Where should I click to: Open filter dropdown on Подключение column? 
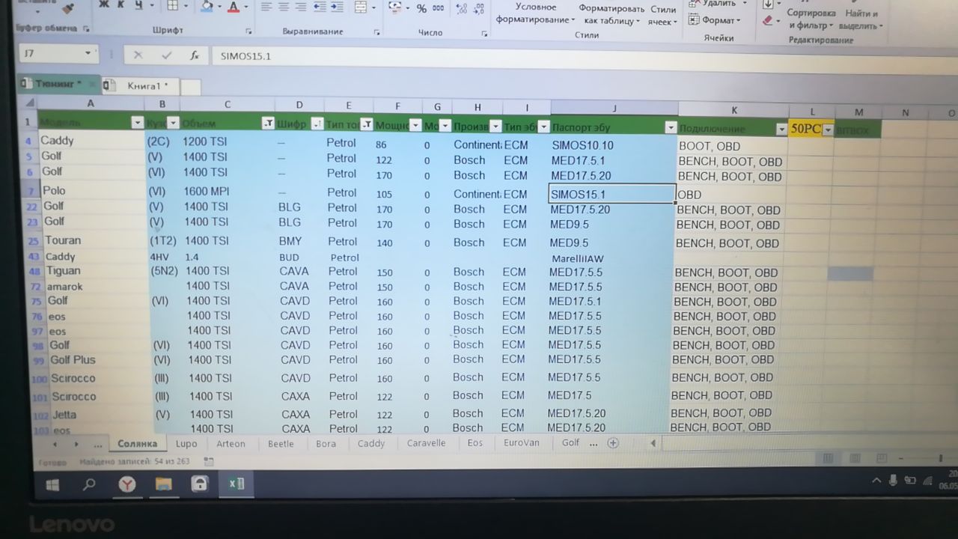point(781,129)
